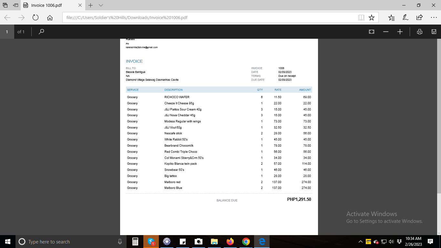Activate voice search with the microphone icon
Image resolution: width=441 pixels, height=248 pixels.
(120, 242)
